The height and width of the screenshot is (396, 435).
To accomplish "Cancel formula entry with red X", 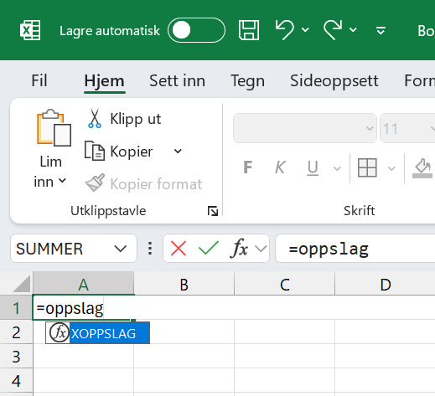I will point(179,249).
